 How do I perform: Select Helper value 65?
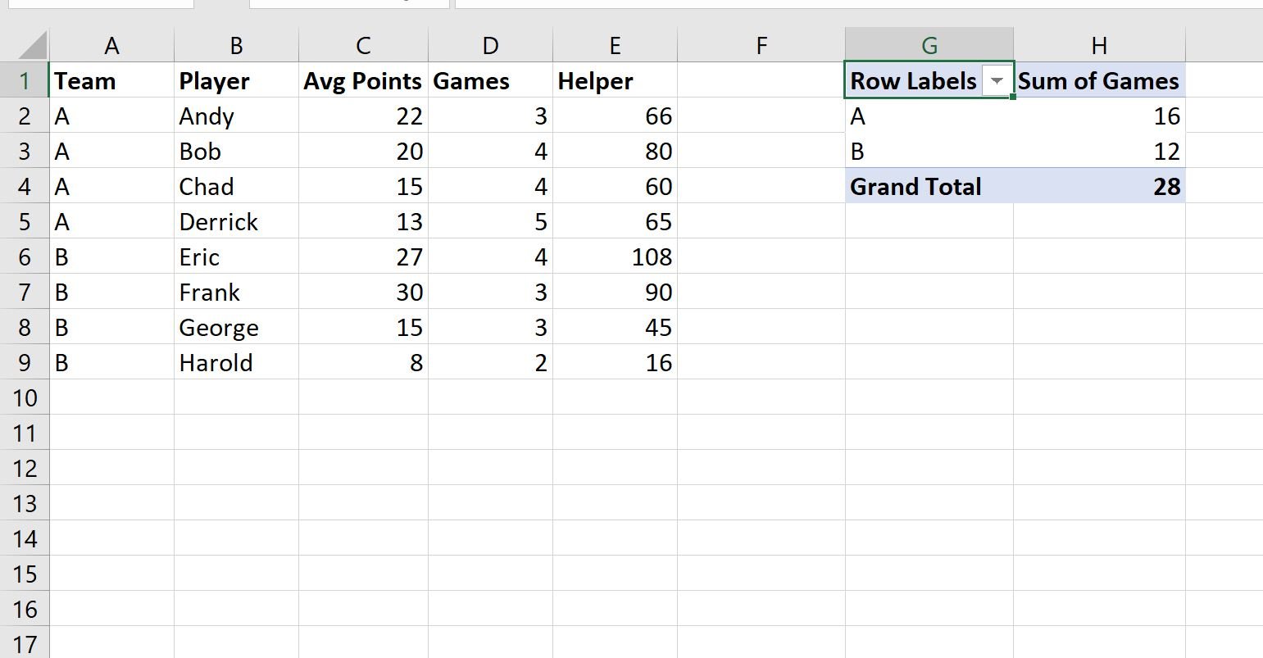point(615,222)
